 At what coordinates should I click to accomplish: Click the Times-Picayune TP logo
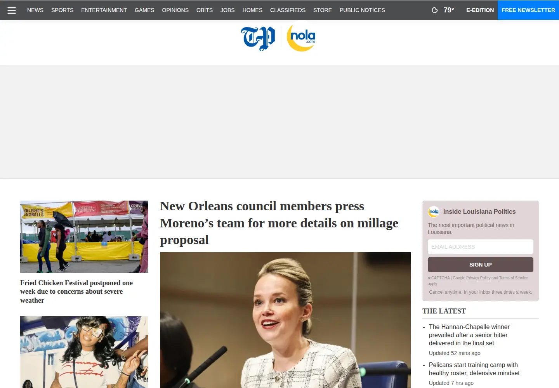click(x=258, y=38)
